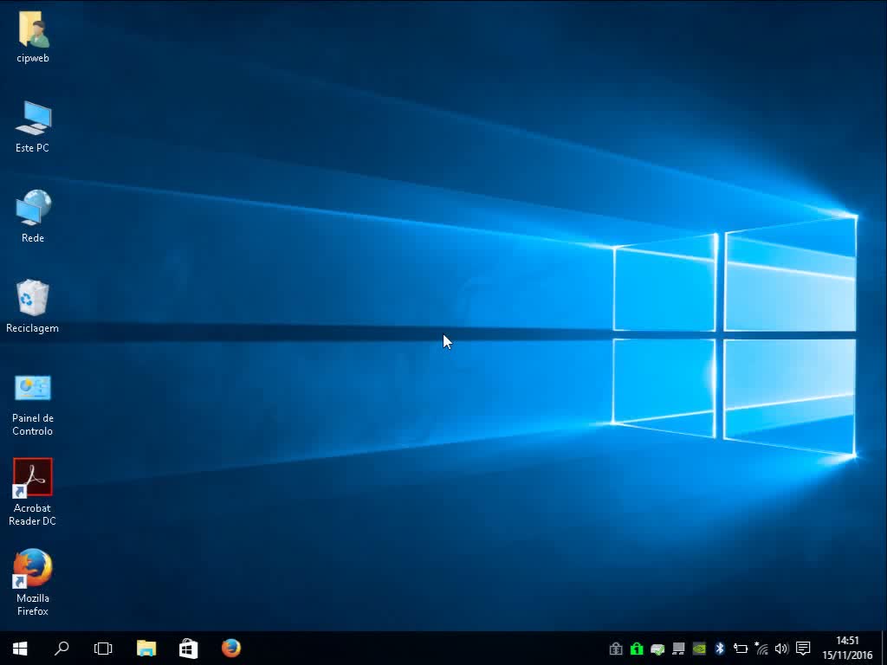Image resolution: width=887 pixels, height=665 pixels.
Task: Check battery status in system tray
Action: tap(741, 648)
